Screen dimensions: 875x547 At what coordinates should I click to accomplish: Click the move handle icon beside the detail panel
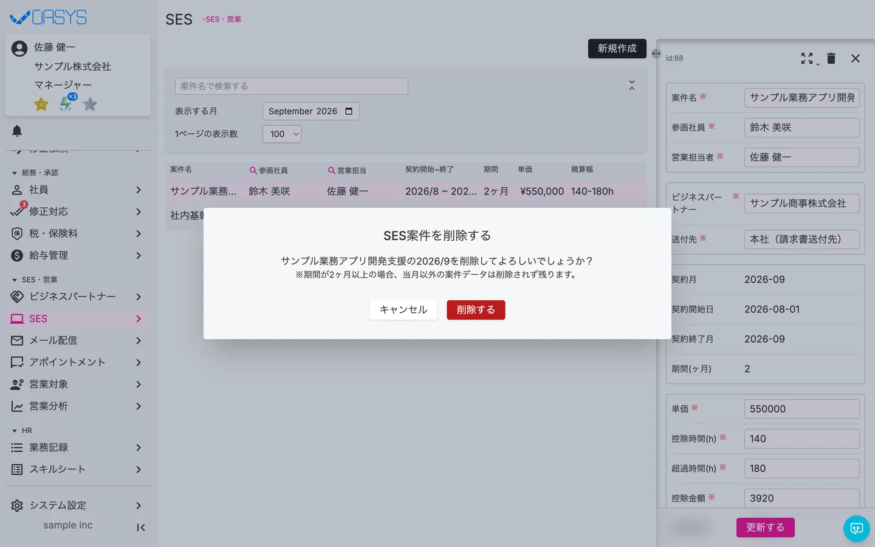(x=656, y=53)
